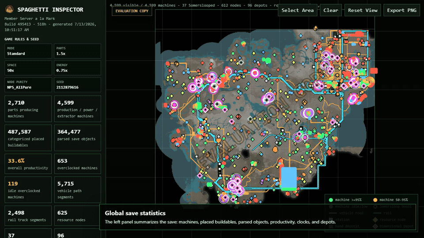This screenshot has width=424, height=238.
Task: Click the 119 idle overclocked machines card
Action: (x=28, y=190)
